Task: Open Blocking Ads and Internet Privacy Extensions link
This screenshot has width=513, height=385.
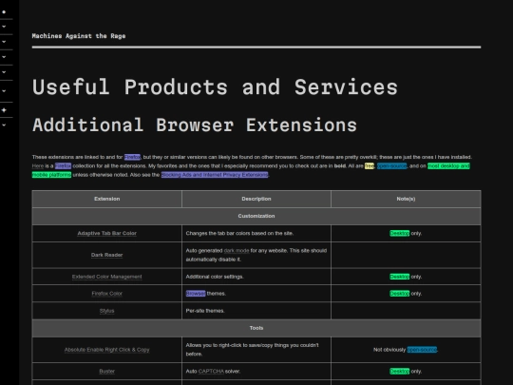Action: click(x=215, y=175)
